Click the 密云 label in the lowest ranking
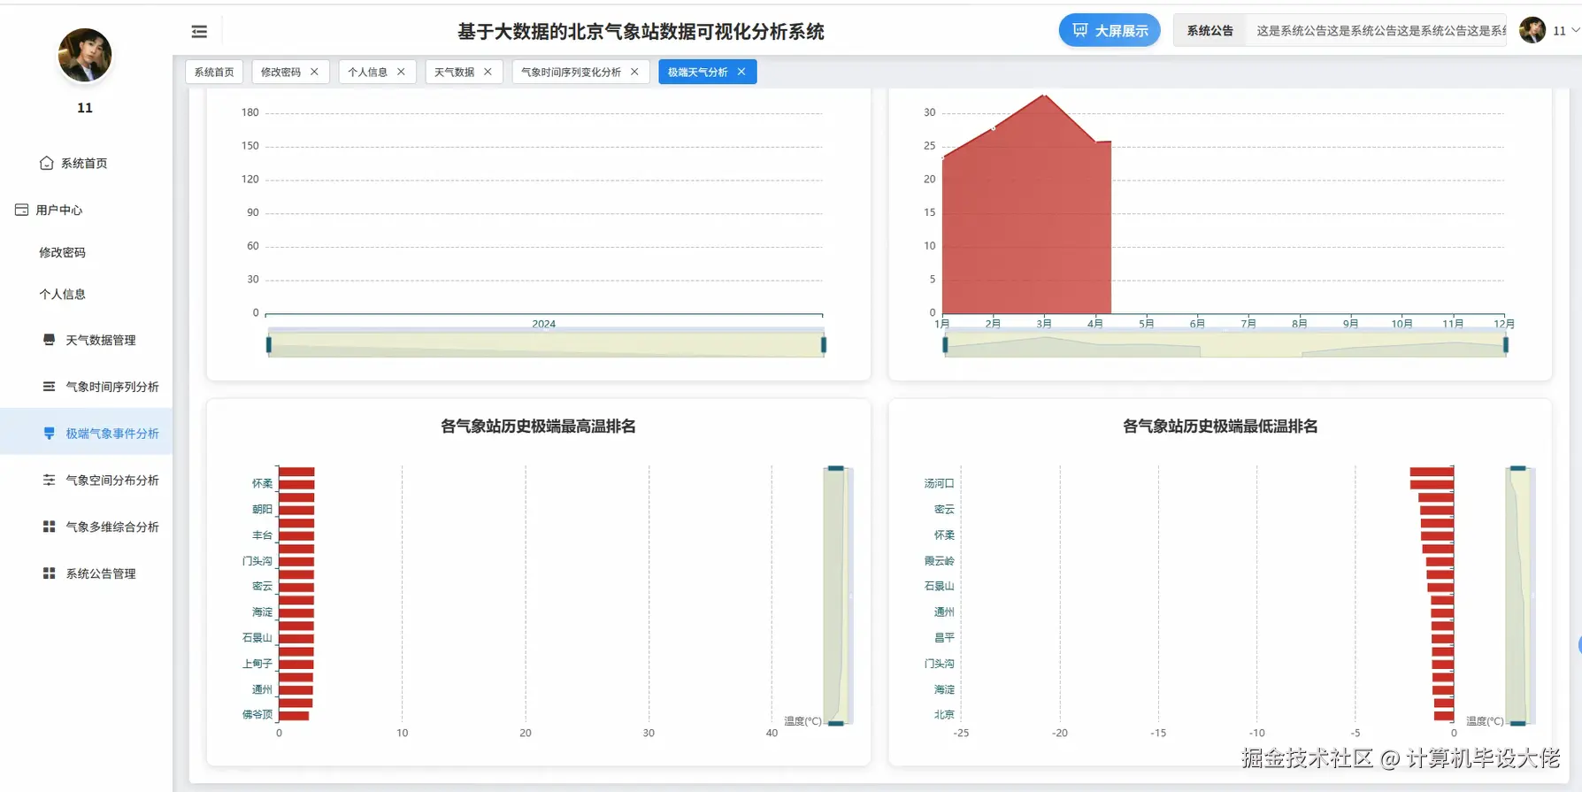Image resolution: width=1582 pixels, height=792 pixels. 944,510
